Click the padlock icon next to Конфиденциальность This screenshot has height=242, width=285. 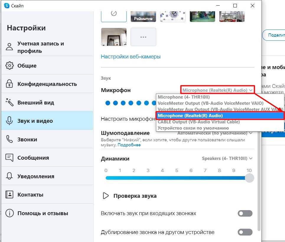click(x=9, y=84)
